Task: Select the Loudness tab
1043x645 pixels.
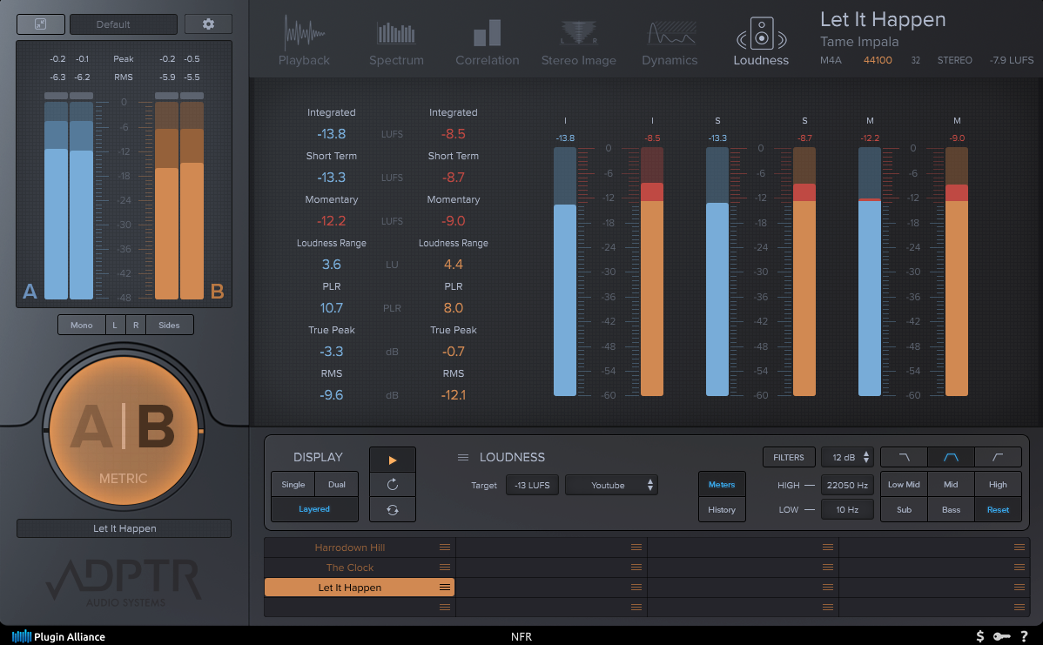Action: pyautogui.click(x=761, y=42)
